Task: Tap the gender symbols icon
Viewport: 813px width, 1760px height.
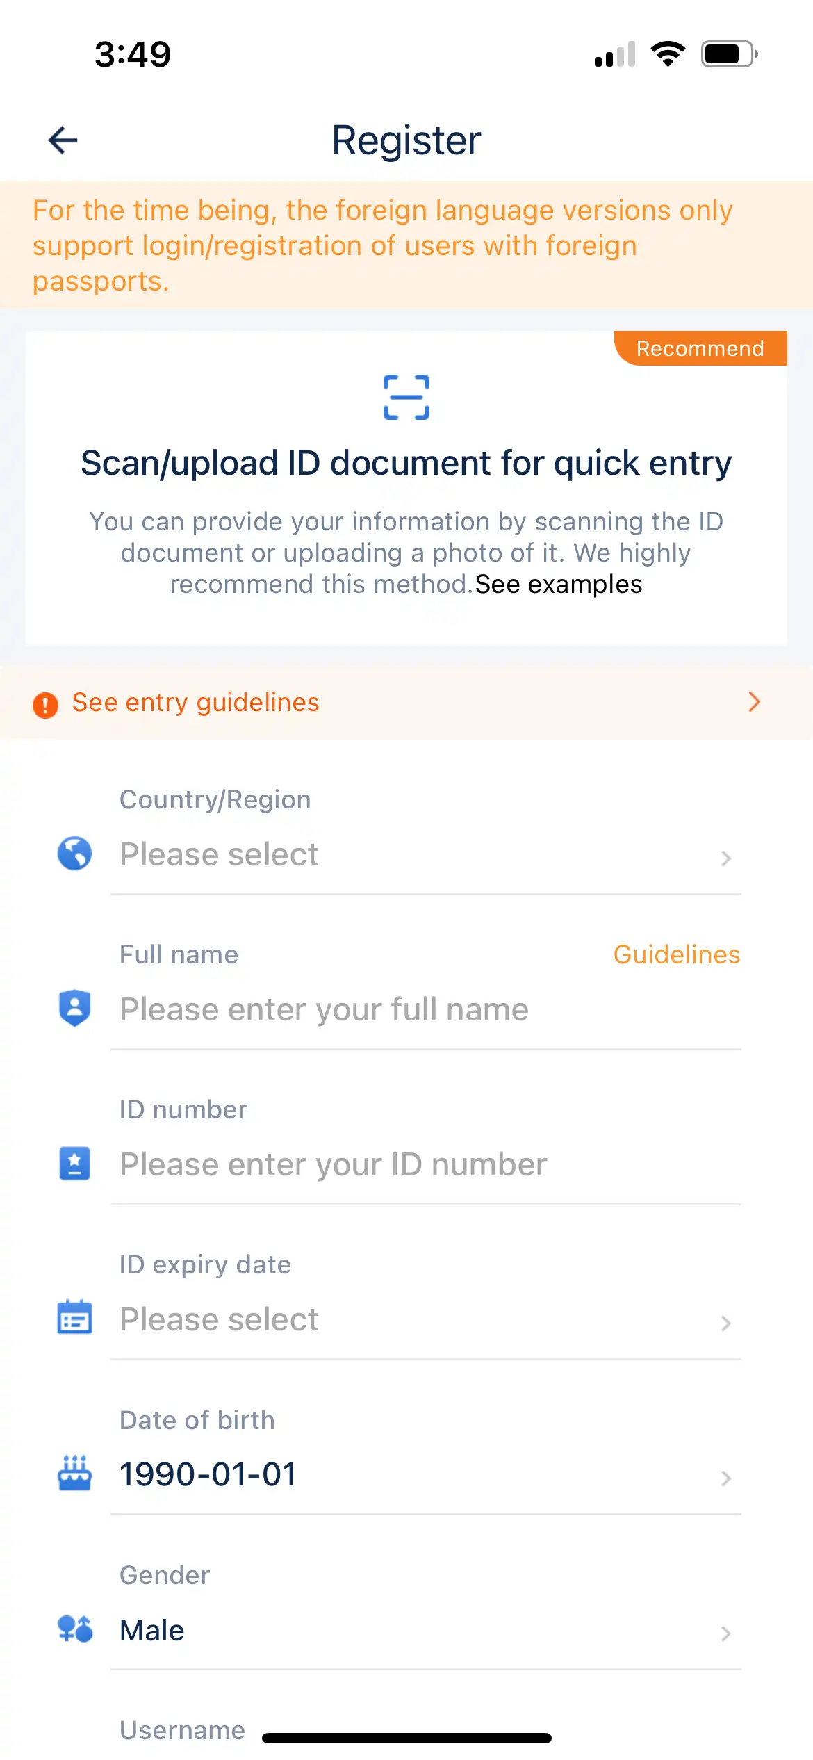Action: (x=74, y=1628)
